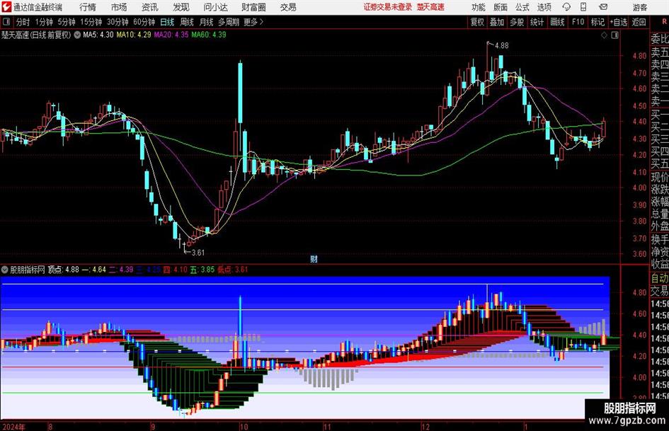Open the 交易 menu
Viewport: 669px width, 431px height.
[x=288, y=7]
